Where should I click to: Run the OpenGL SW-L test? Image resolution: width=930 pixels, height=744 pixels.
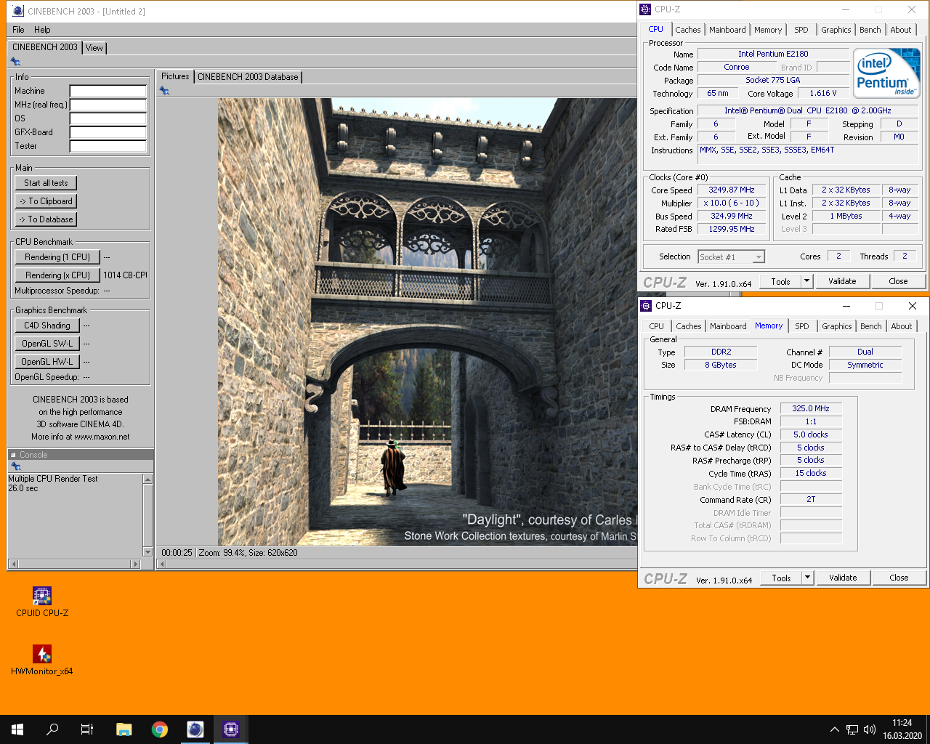point(47,344)
